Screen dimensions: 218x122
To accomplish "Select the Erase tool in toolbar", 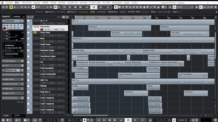I will [x=126, y=7].
